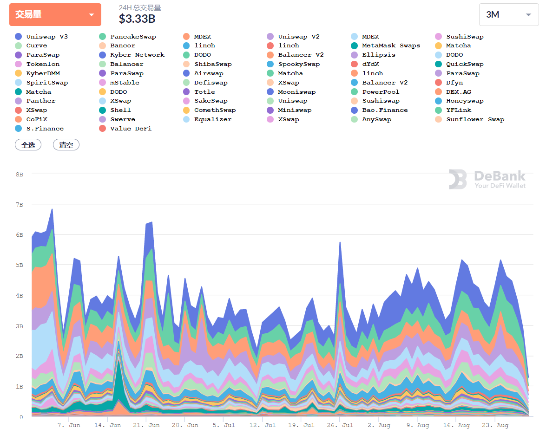Click the DeBank logo watermark
The image size is (546, 435).
487,179
